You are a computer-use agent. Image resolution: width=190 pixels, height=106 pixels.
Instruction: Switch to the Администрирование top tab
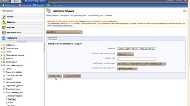pyautogui.click(x=35, y=1)
